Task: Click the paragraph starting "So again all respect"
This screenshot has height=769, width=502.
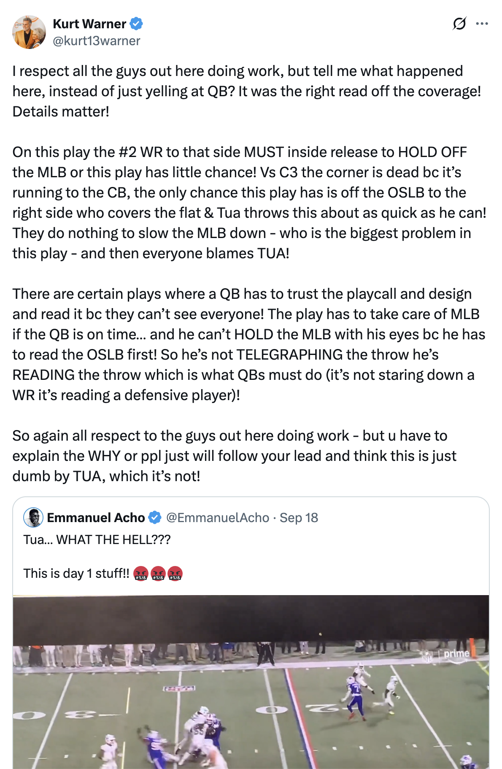Action: pos(235,456)
